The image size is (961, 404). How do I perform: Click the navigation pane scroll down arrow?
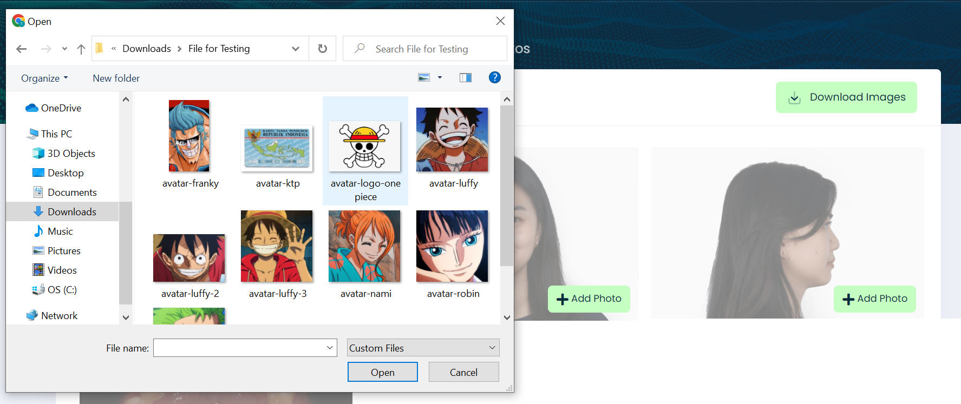click(x=126, y=317)
